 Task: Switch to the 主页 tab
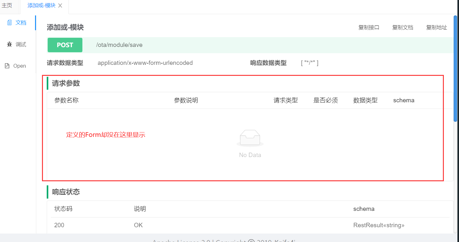tap(7, 5)
